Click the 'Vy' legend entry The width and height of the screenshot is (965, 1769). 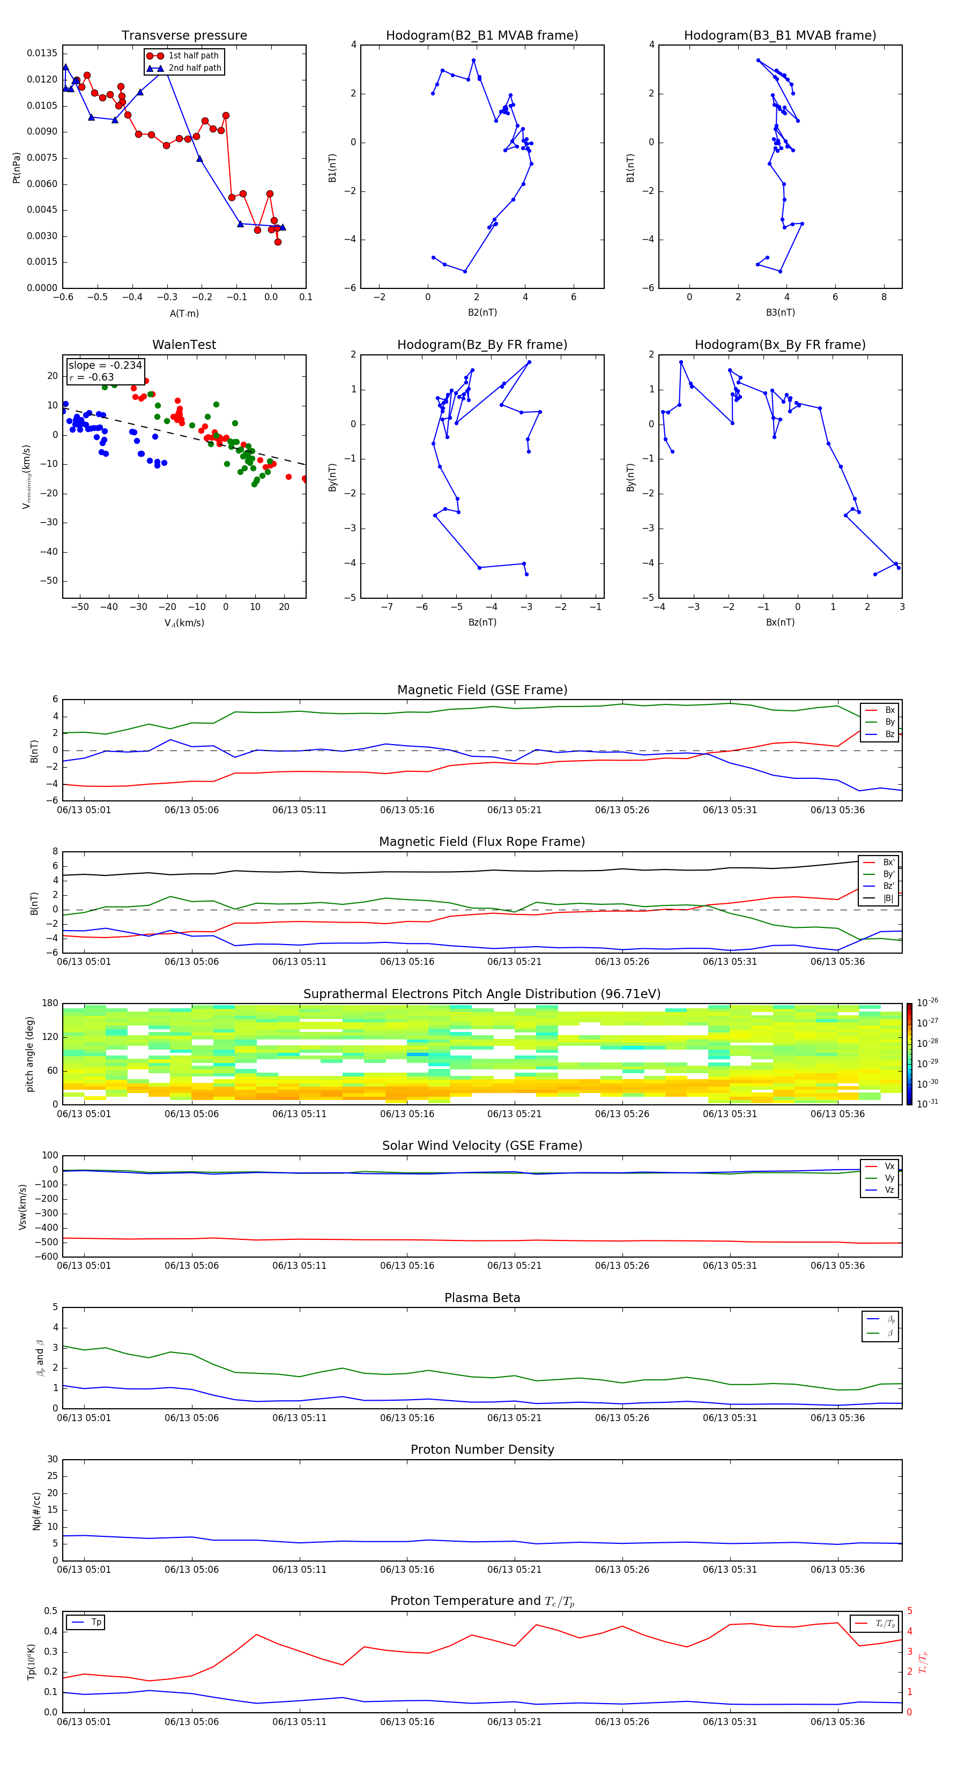[880, 1178]
